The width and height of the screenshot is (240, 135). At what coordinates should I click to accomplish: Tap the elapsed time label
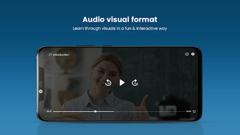click(x=49, y=111)
